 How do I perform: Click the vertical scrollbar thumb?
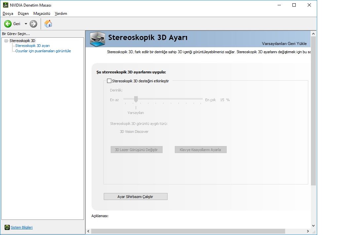pos(313,111)
